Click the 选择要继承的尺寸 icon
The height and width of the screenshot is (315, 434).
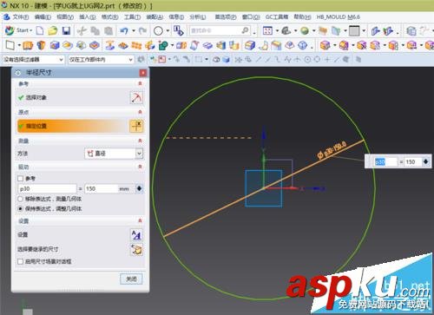136,249
